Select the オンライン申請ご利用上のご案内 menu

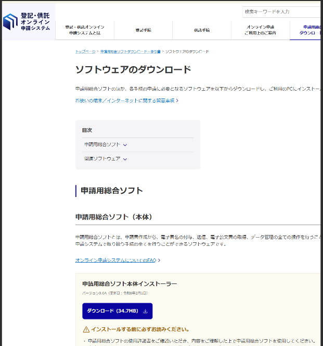click(260, 30)
